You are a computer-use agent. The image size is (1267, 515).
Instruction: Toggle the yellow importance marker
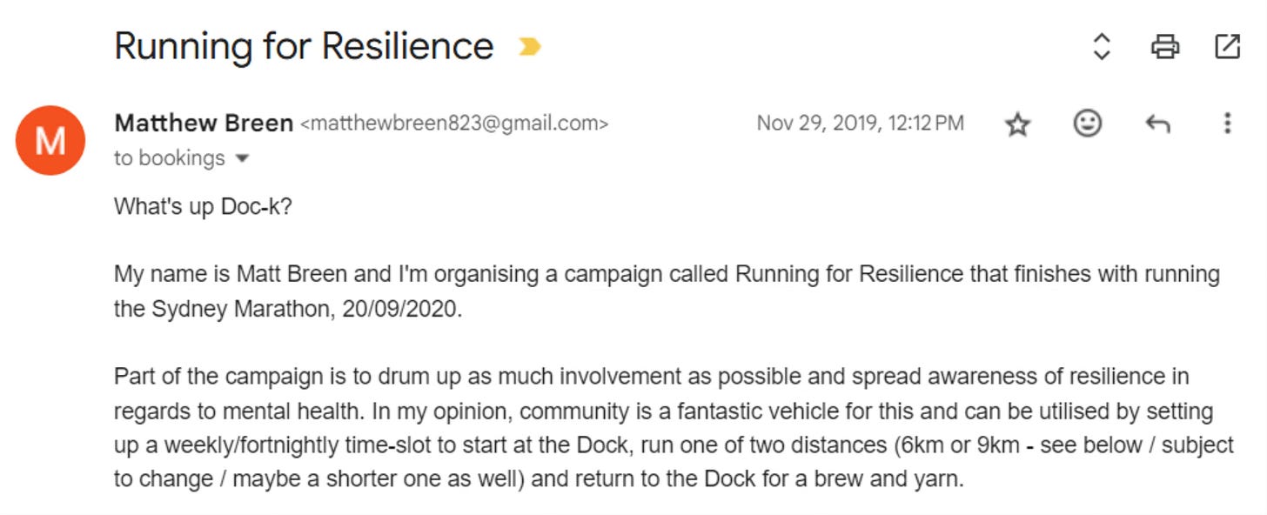[529, 47]
